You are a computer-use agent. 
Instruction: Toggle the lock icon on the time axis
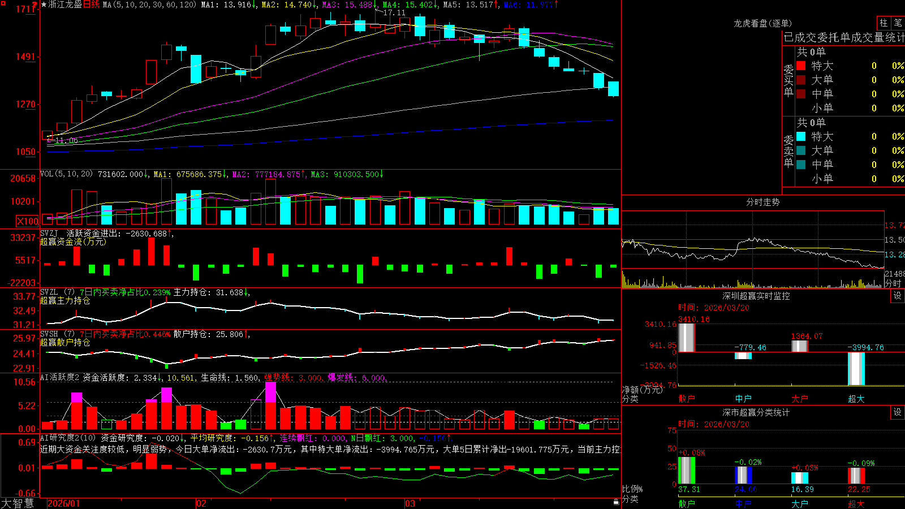[x=617, y=502]
